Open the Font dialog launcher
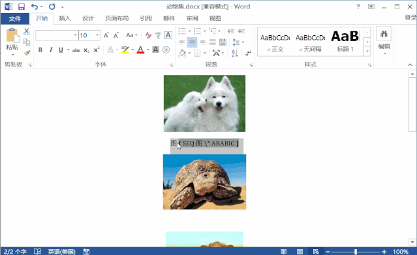417x255 pixels. pos(171,65)
